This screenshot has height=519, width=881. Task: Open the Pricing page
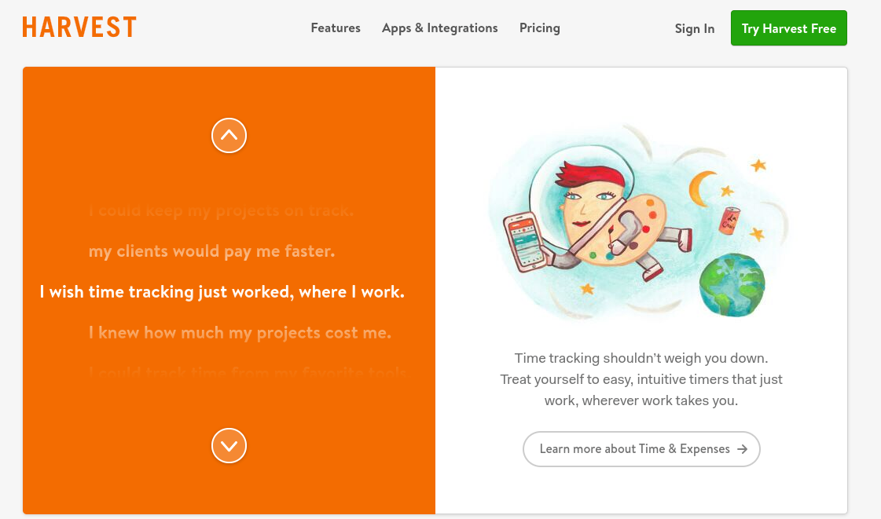pos(539,28)
